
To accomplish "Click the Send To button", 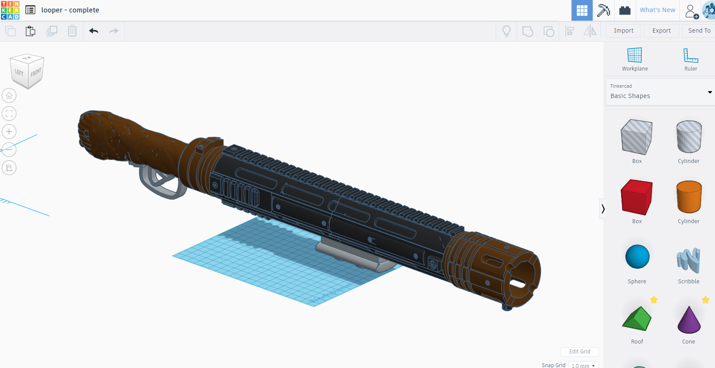I will (x=699, y=31).
